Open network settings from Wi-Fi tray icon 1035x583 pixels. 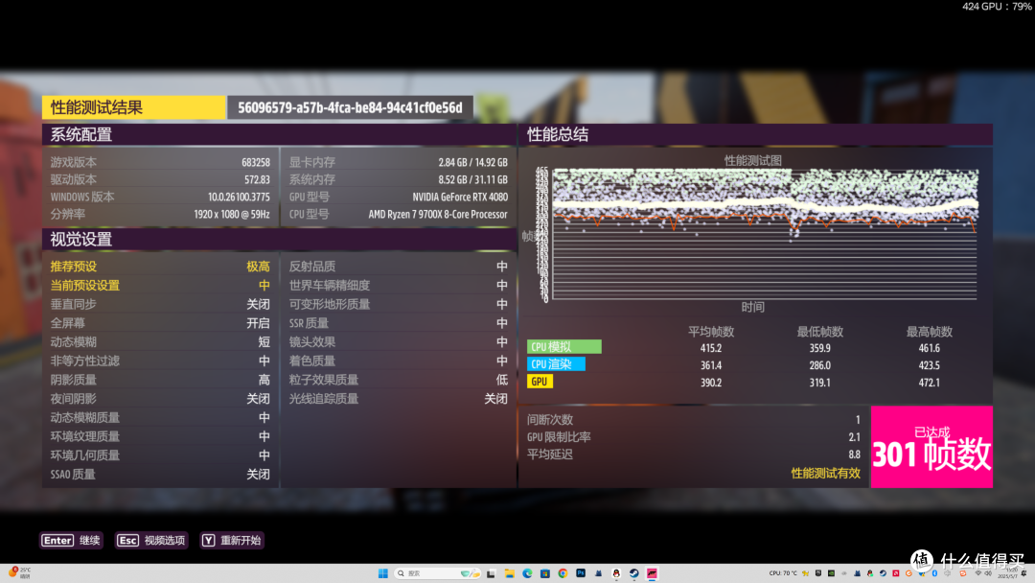tap(978, 573)
